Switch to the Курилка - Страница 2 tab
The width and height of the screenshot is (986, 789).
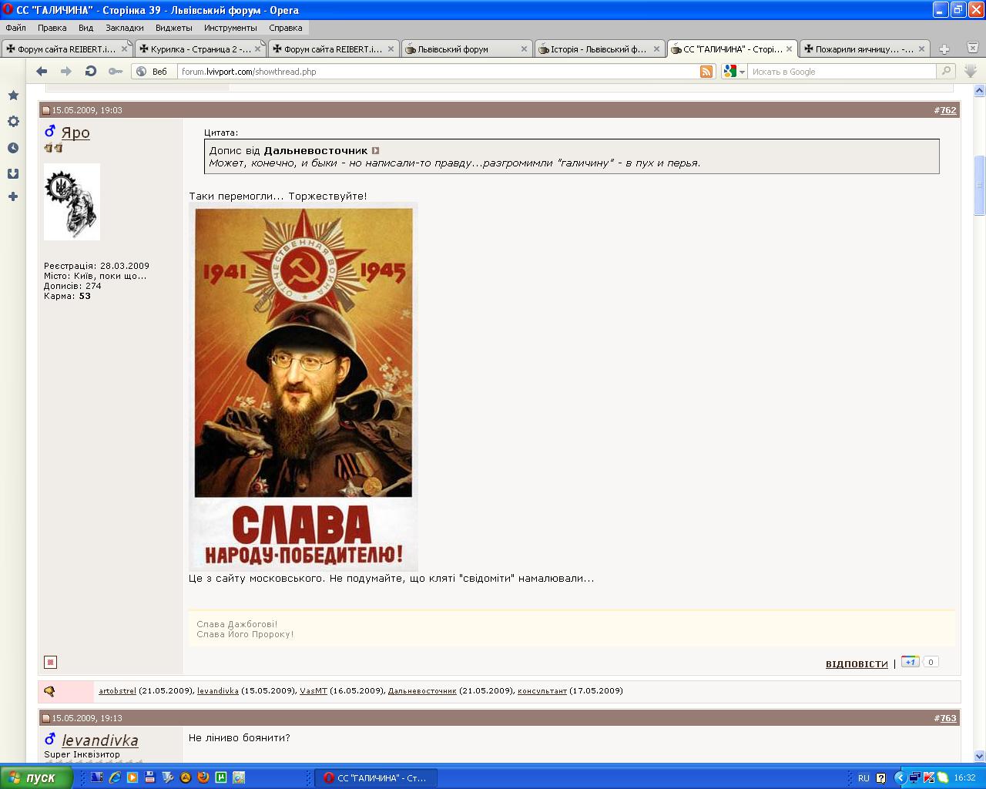click(x=200, y=49)
